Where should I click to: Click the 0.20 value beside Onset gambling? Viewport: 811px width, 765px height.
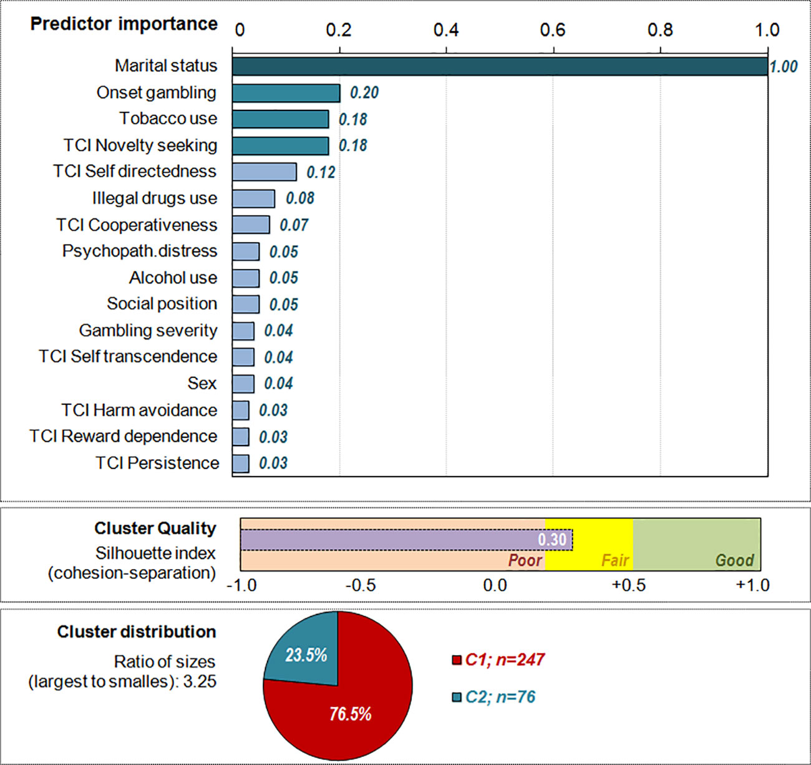pos(364,93)
